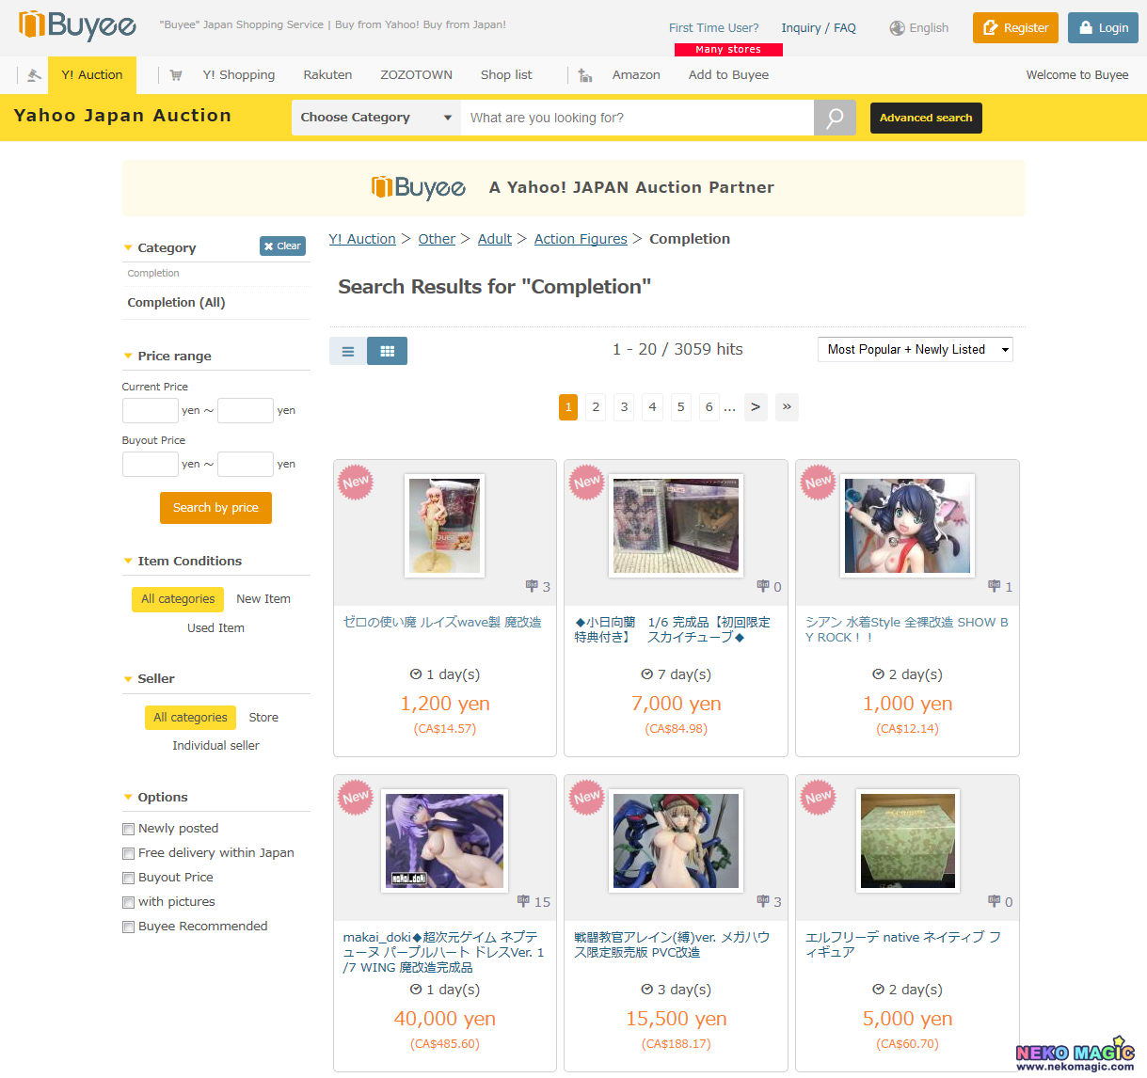This screenshot has width=1147, height=1078.
Task: Click the New badge on the first item
Action: click(x=356, y=482)
